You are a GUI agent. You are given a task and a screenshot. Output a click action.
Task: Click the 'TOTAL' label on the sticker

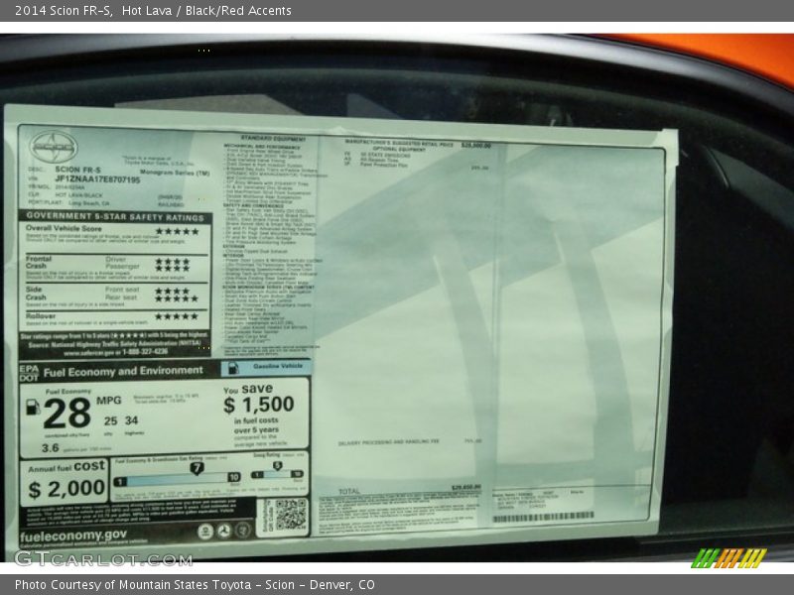pyautogui.click(x=349, y=491)
